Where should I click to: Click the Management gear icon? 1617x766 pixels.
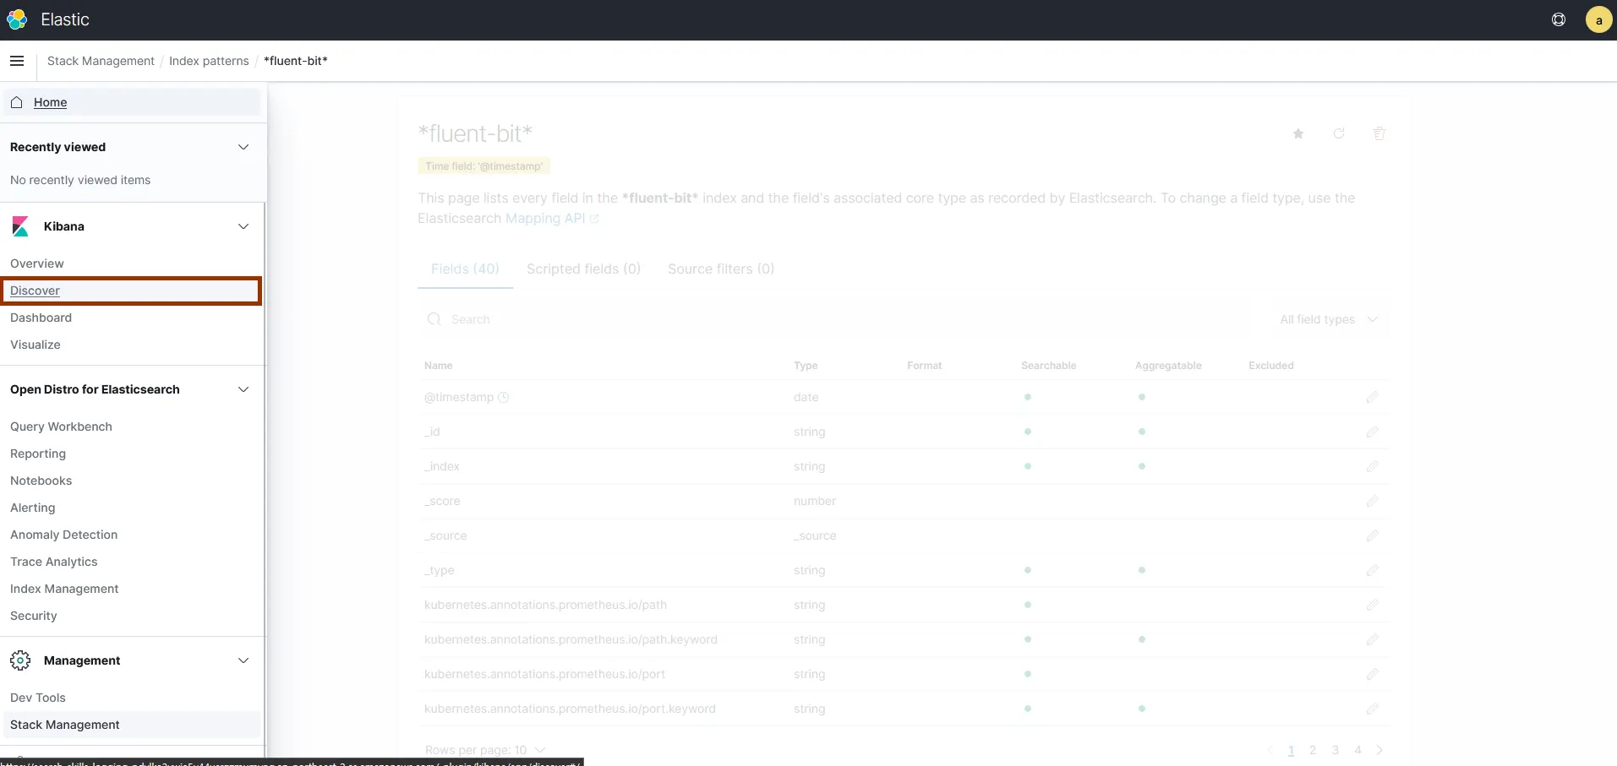point(20,660)
